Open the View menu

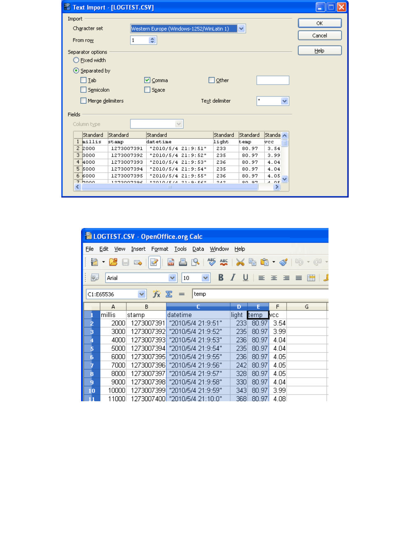[120, 249]
